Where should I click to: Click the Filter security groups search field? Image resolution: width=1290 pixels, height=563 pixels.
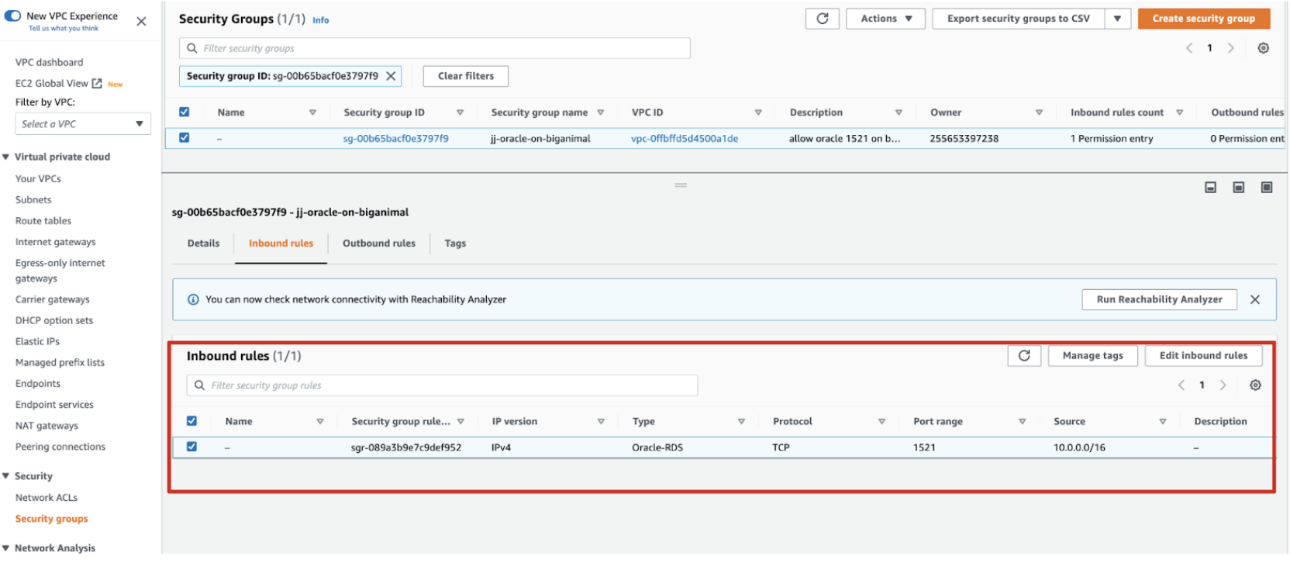(435, 48)
